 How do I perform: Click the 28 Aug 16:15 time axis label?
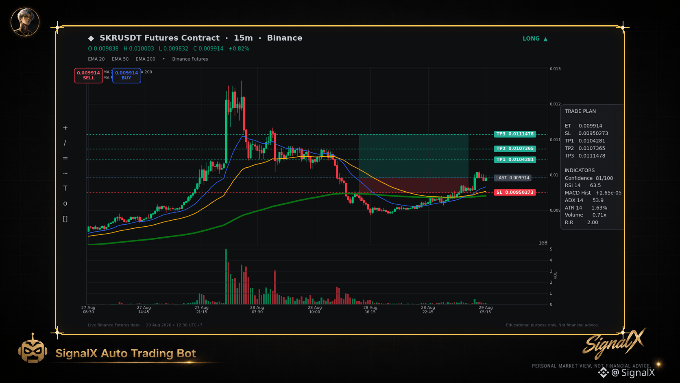tap(371, 310)
